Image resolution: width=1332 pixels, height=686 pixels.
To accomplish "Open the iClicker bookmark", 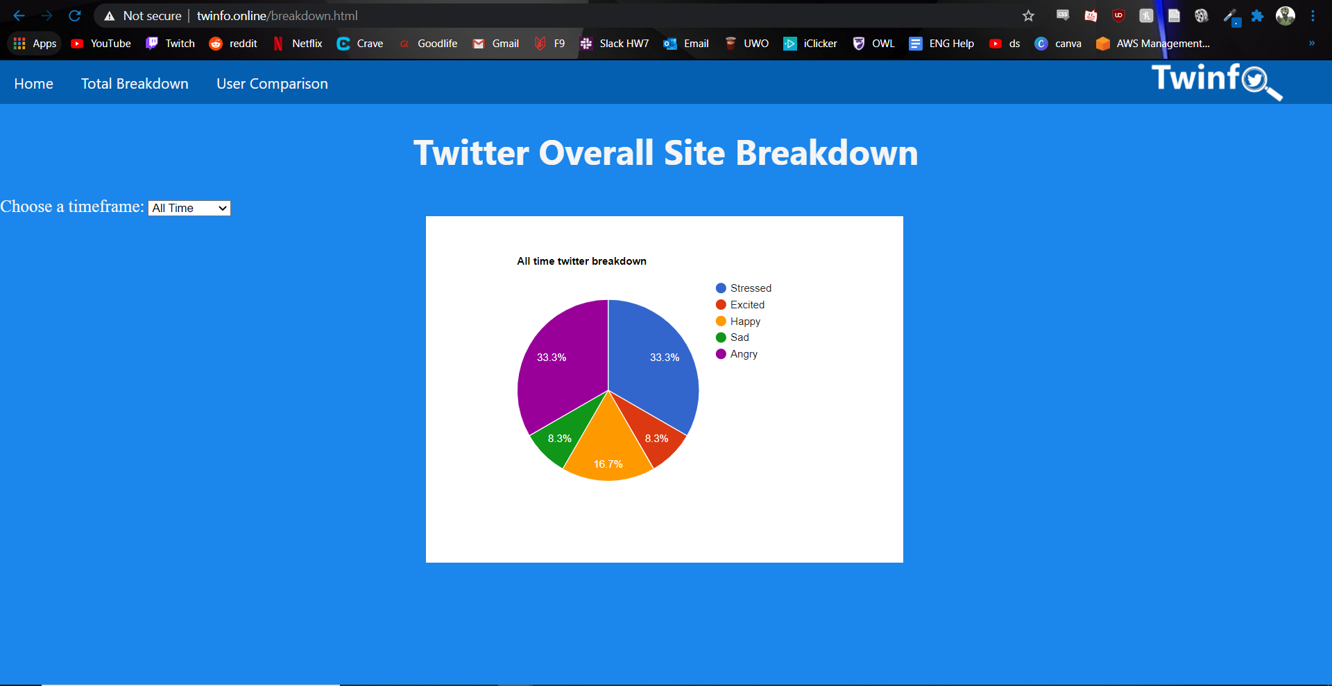I will 810,43.
